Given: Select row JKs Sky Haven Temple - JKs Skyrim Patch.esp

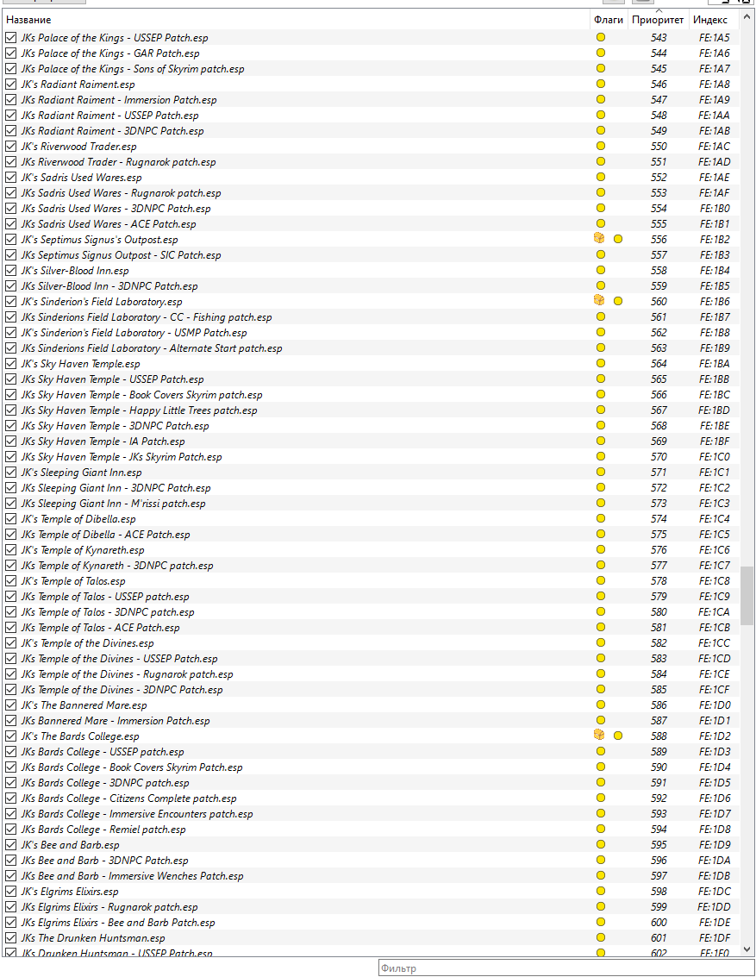Looking at the screenshot, I should pos(372,457).
